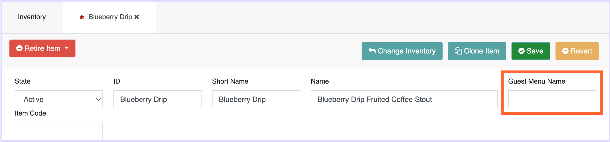Click into the Short Name field
610x142 pixels.
pyautogui.click(x=256, y=99)
